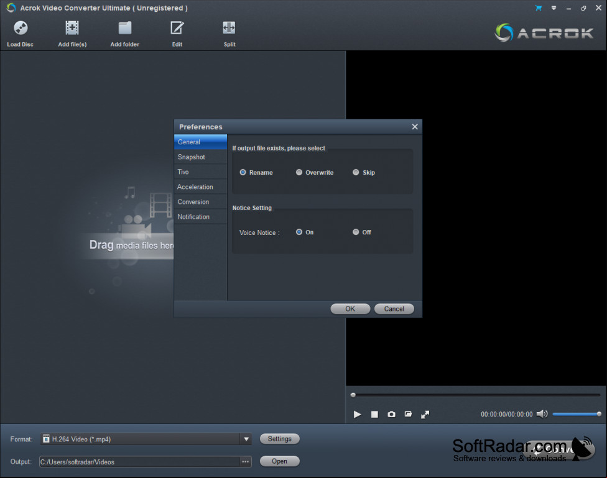The width and height of the screenshot is (607, 478).
Task: Click the Split tool icon
Action: 229,28
